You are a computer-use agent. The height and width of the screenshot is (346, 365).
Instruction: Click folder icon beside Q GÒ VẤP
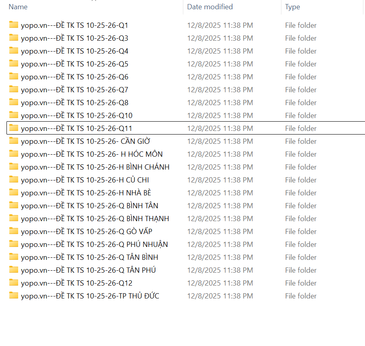point(14,231)
